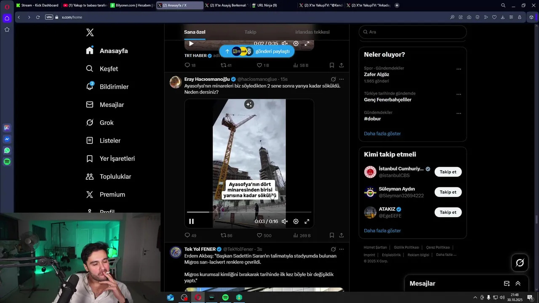The height and width of the screenshot is (303, 539).
Task: Bookmark Eray Hacıosmanoğlu's post
Action: click(x=332, y=235)
